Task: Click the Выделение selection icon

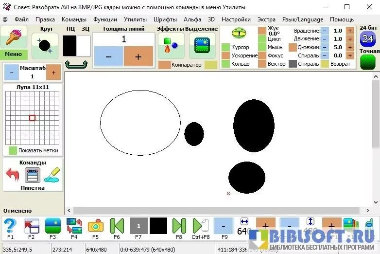Action: click(x=202, y=46)
